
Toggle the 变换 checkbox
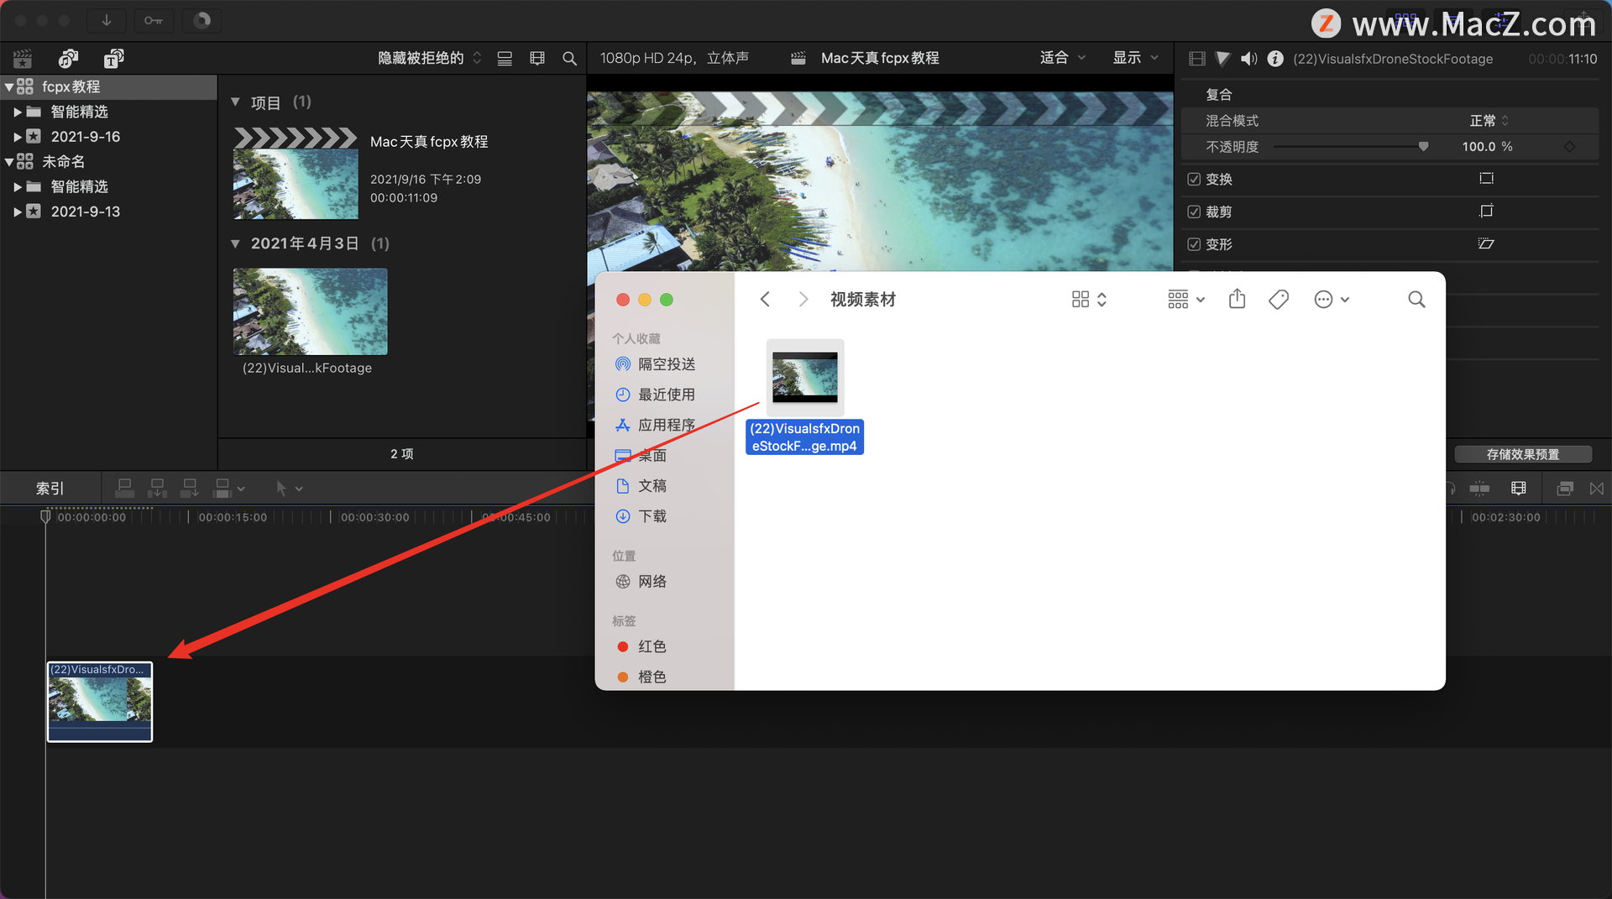[x=1194, y=180]
